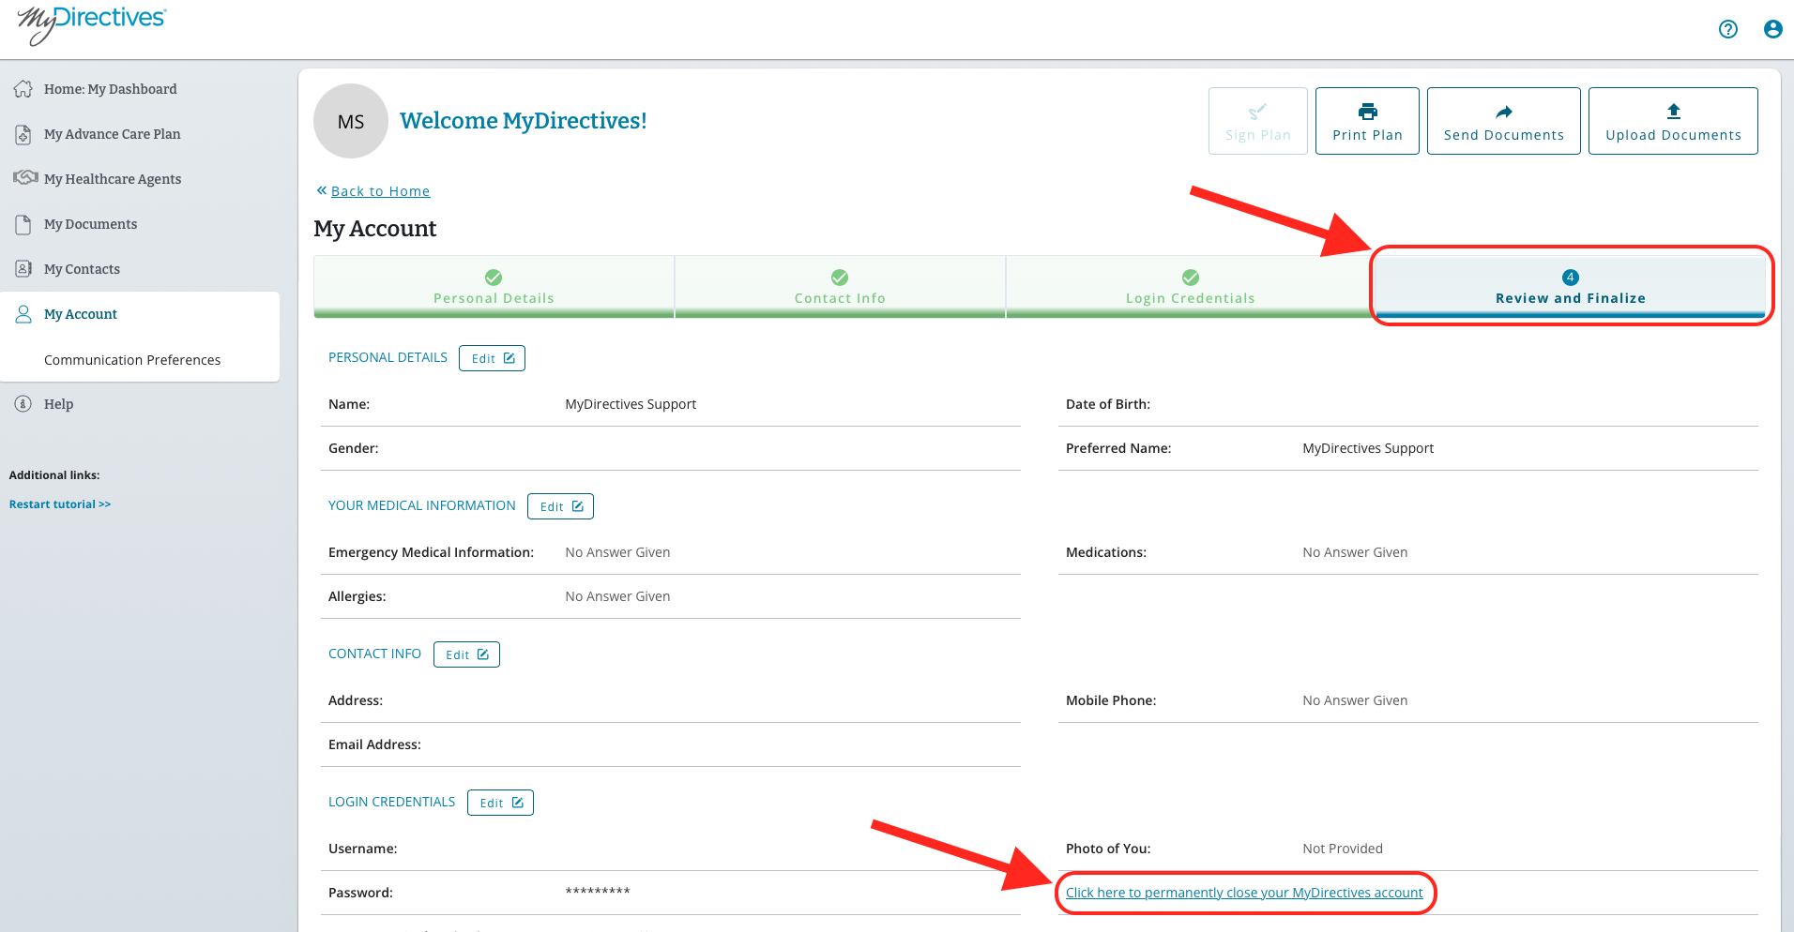This screenshot has height=932, width=1794.
Task: Click the Home dashboard house icon
Action: [23, 89]
